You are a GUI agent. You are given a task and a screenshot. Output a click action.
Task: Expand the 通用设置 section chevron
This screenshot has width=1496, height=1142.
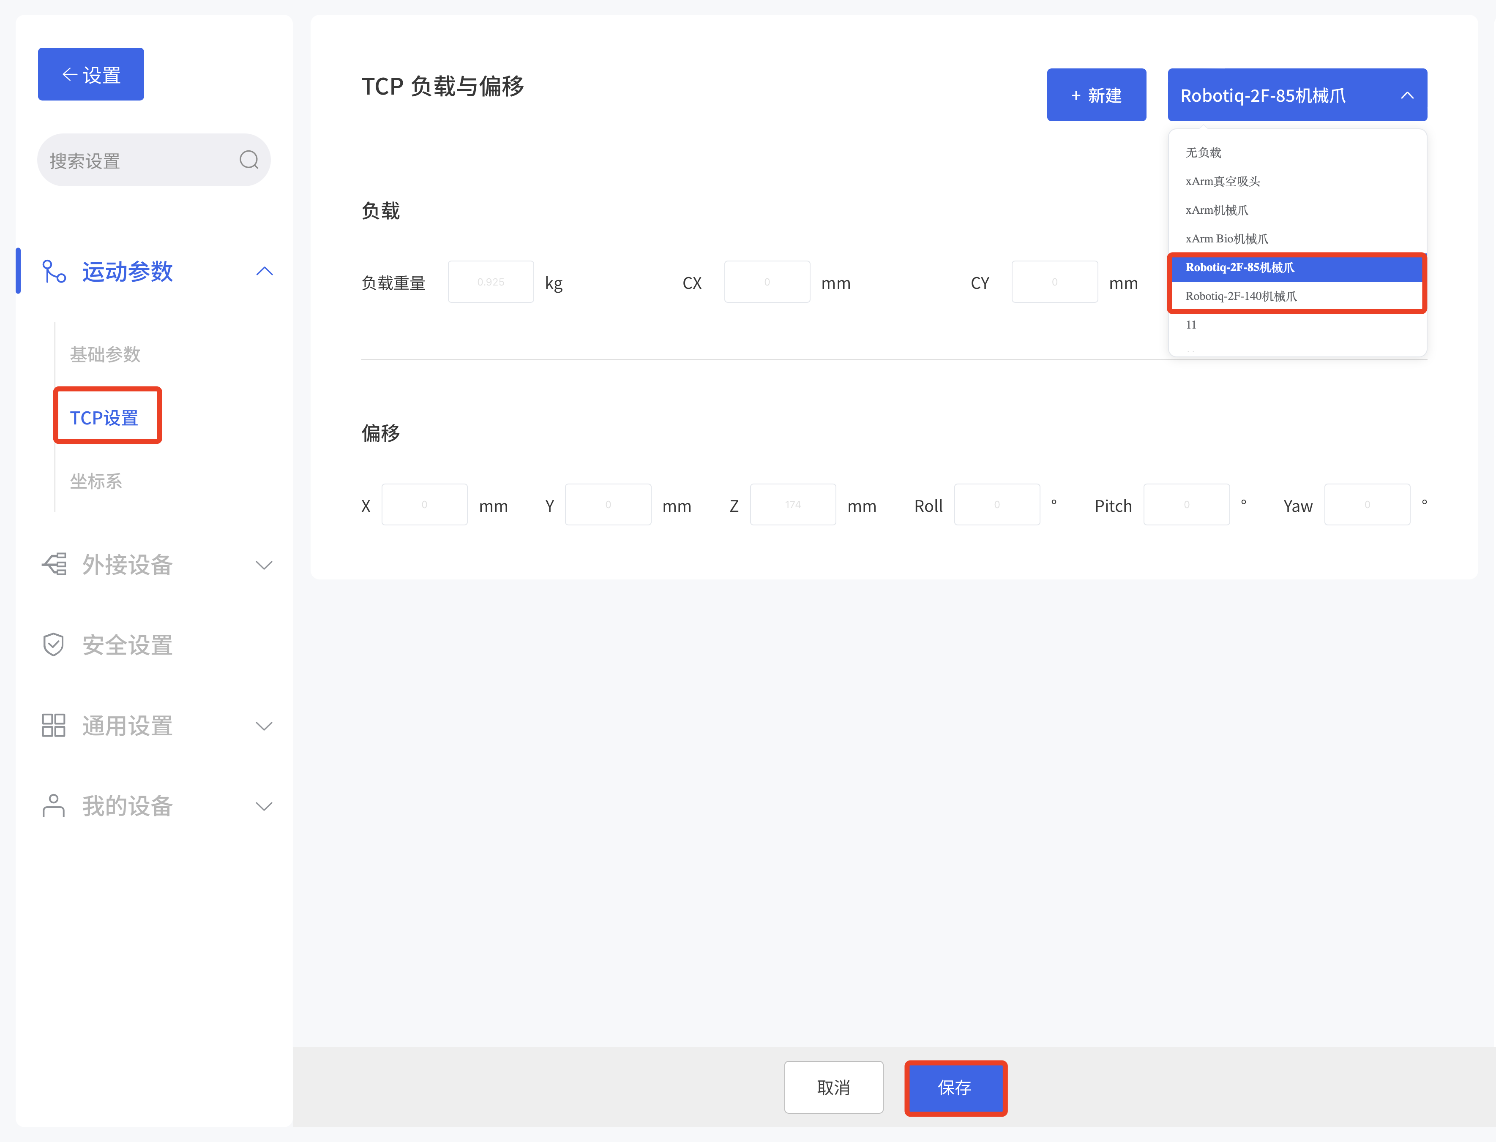click(264, 726)
